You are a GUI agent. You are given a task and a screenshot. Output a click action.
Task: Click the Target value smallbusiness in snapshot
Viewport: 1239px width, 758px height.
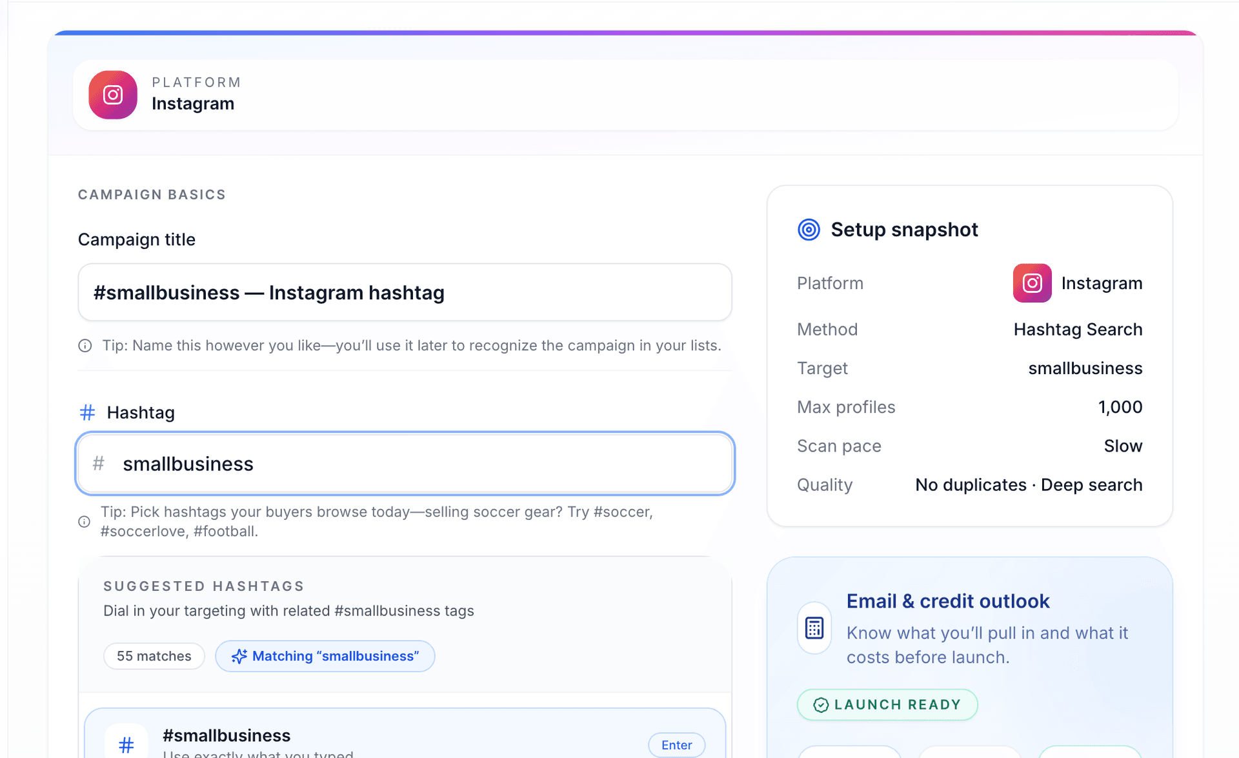pyautogui.click(x=1085, y=368)
